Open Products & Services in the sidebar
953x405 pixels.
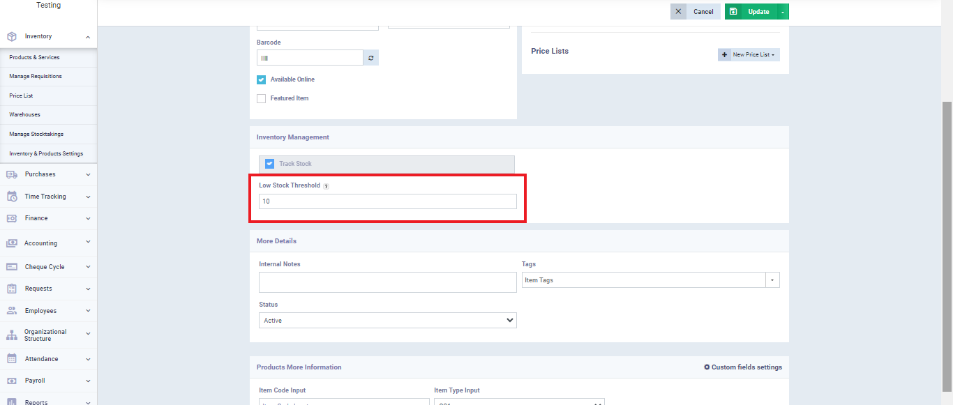coord(34,57)
